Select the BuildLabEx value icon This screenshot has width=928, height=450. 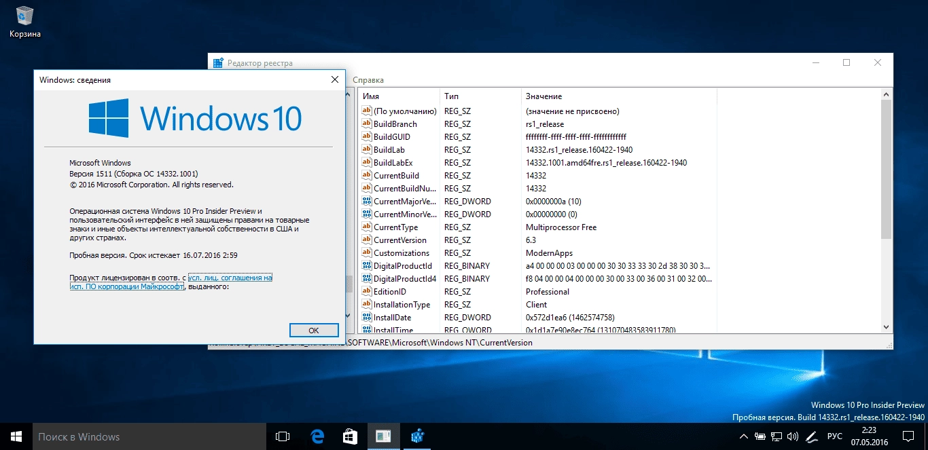pyautogui.click(x=366, y=163)
